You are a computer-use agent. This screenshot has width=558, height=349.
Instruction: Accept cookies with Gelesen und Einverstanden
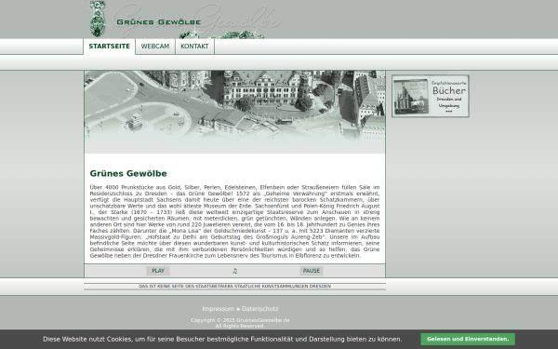[468, 339]
